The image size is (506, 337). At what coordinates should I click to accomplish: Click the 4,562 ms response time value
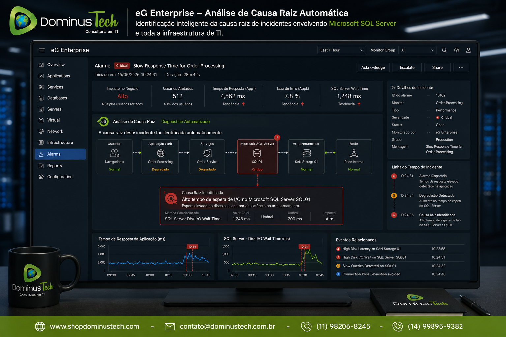point(232,96)
